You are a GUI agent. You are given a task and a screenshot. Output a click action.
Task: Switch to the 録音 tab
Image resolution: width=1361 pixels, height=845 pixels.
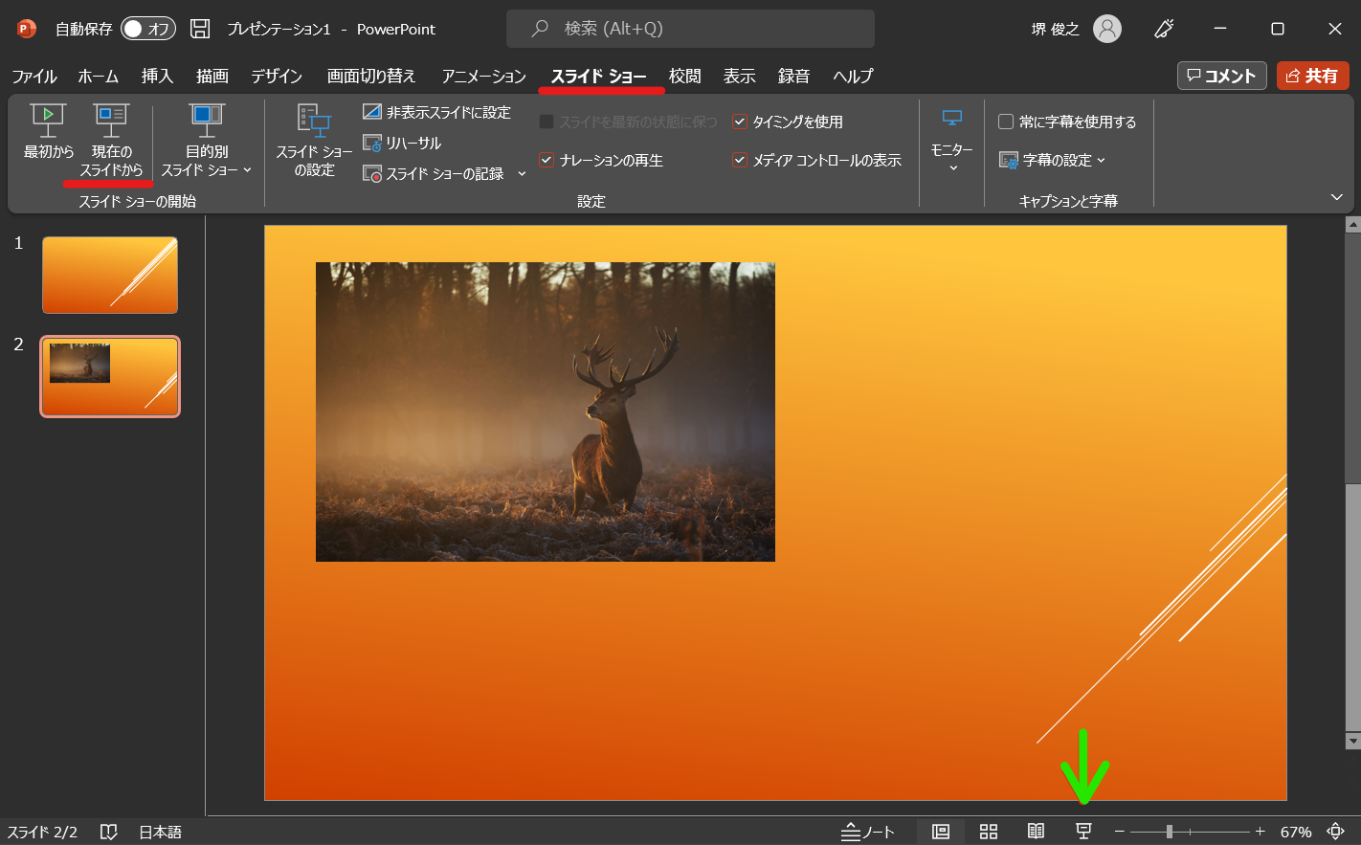click(794, 76)
